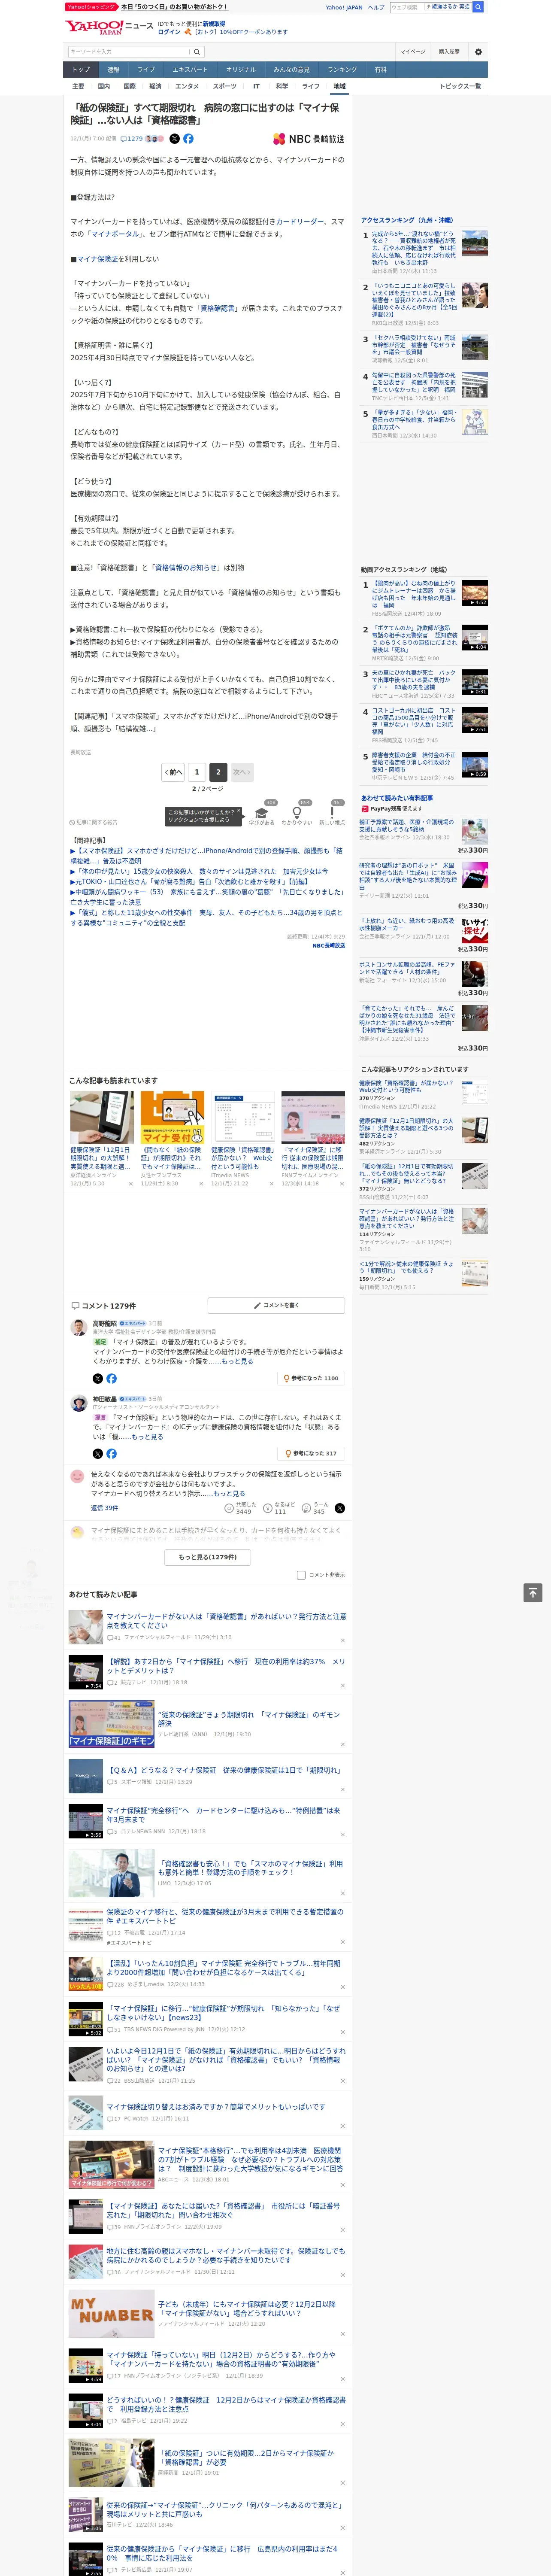The image size is (551, 2576).
Task: Open thumbnail of マイナ受付 related article
Action: coord(172,1117)
